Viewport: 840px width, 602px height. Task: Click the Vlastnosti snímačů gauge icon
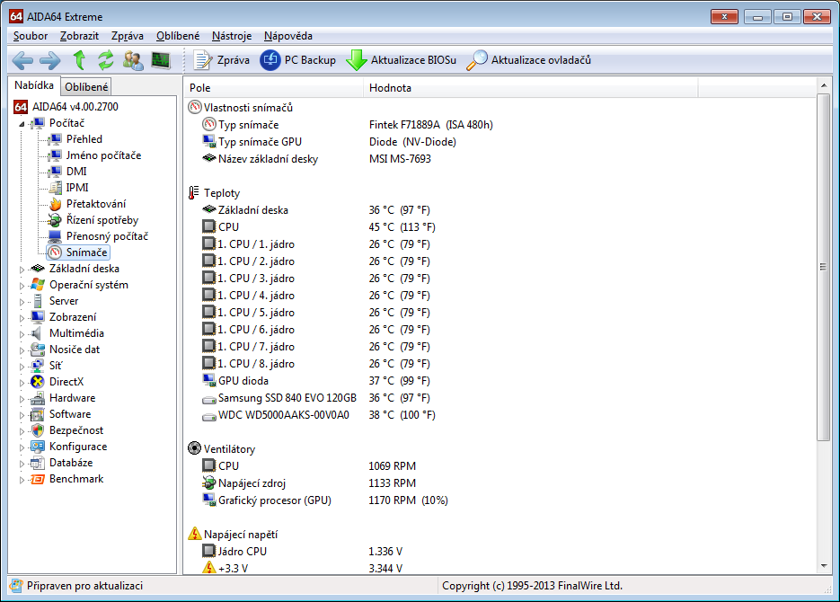click(x=194, y=107)
